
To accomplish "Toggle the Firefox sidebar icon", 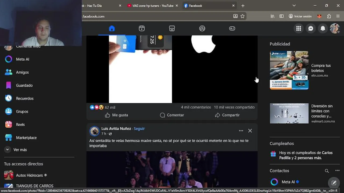I will 281,16.
